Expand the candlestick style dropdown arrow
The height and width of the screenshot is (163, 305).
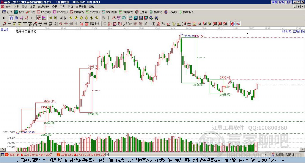click(35, 18)
